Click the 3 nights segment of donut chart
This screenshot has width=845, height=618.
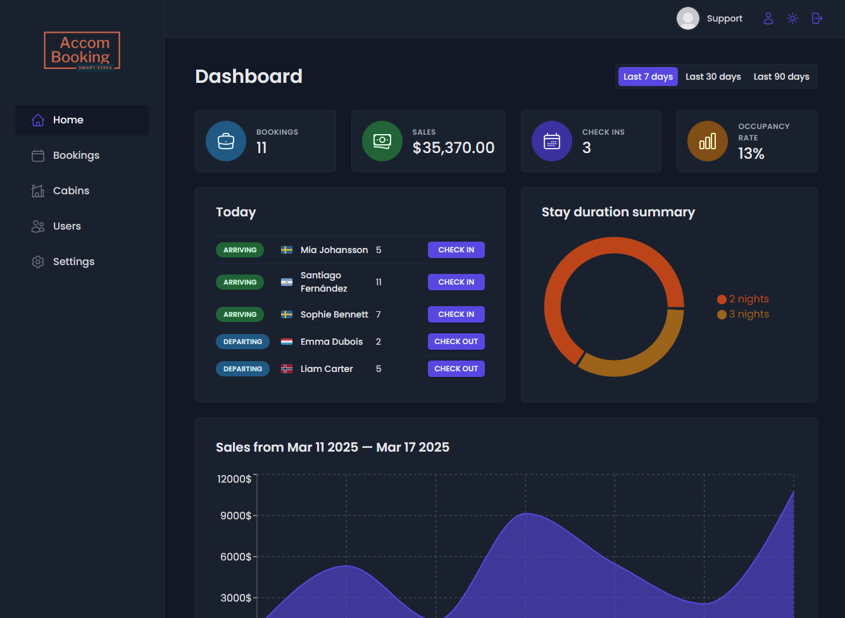point(652,352)
